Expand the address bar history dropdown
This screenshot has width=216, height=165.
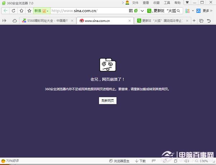[x=142, y=11]
